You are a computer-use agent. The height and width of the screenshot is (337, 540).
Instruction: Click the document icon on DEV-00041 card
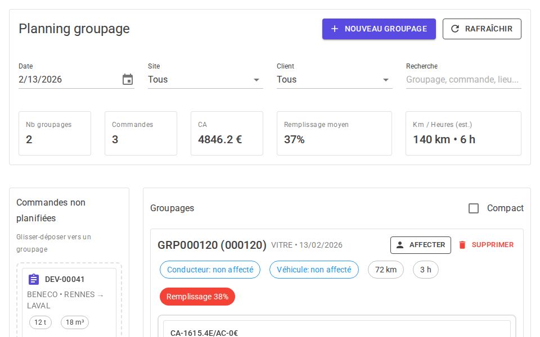(33, 279)
